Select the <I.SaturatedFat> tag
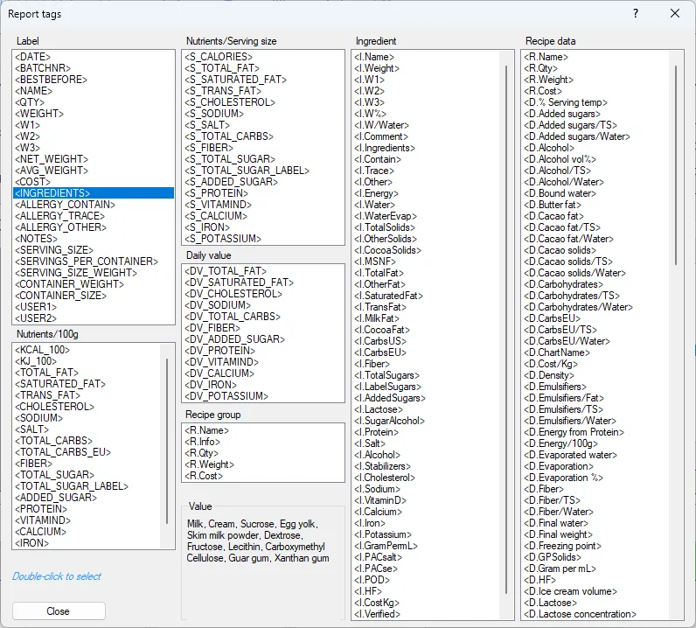Viewport: 696px width, 628px height. click(389, 296)
